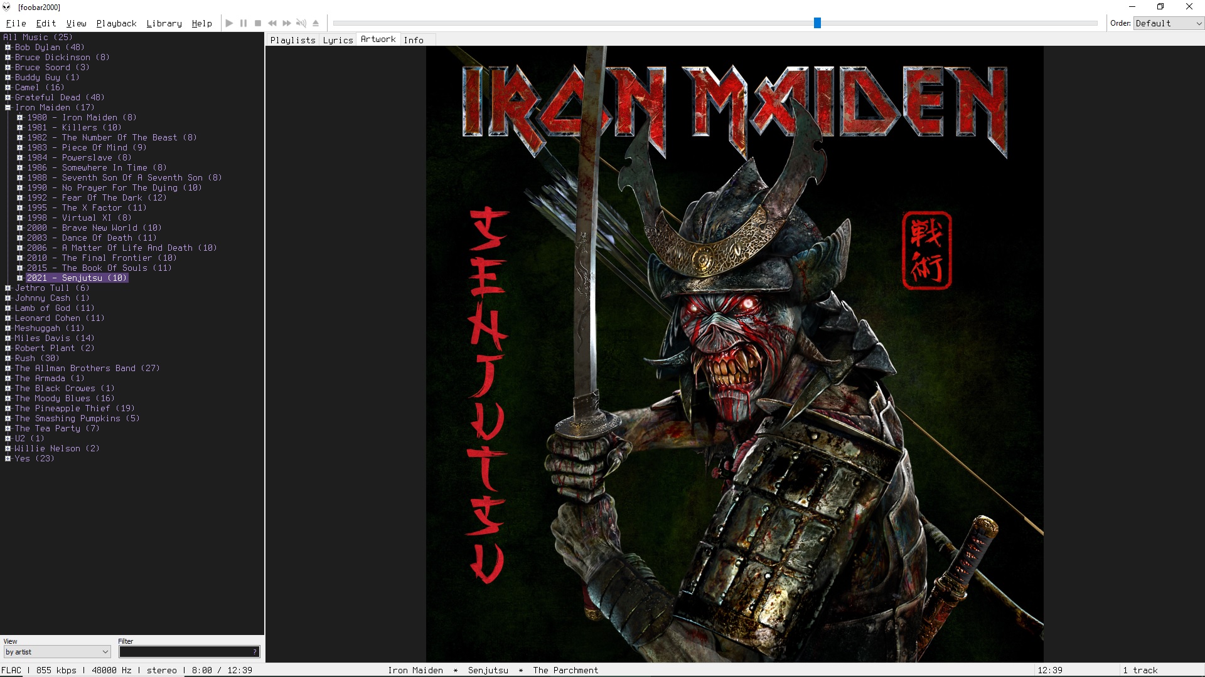
Task: Expand the Bob Dylan artist node
Action: 8,47
